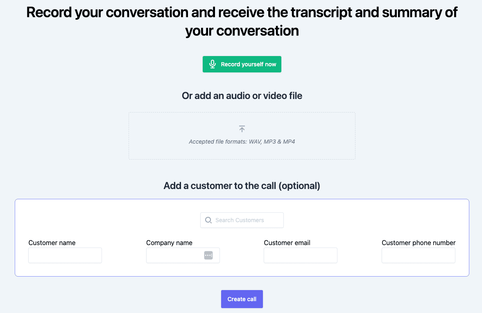The height and width of the screenshot is (313, 482).
Task: Click the magnifying glass search icon
Action: point(208,220)
